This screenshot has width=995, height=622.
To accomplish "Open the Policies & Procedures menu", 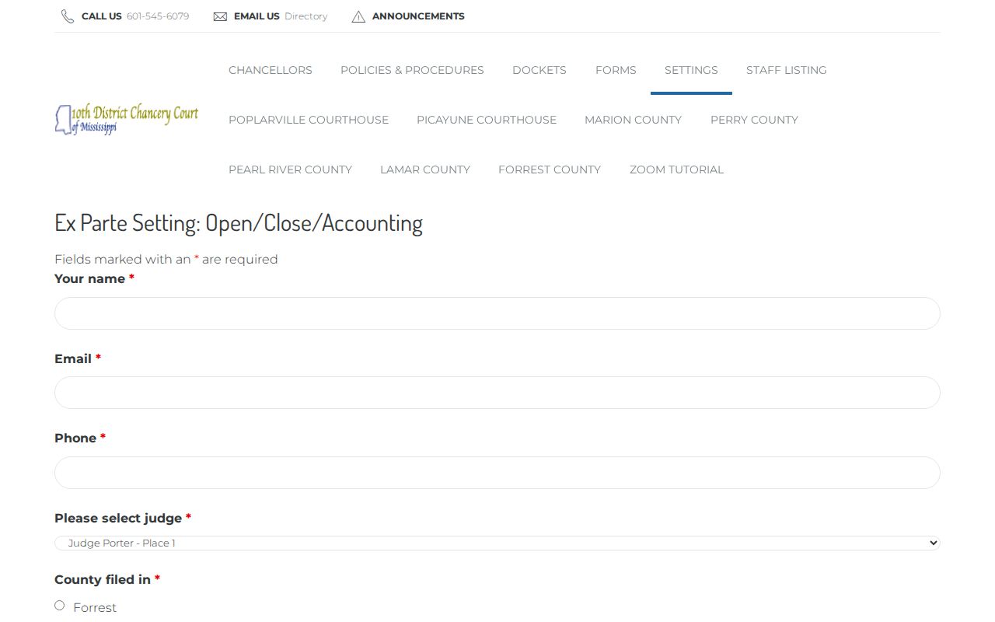I will [412, 70].
